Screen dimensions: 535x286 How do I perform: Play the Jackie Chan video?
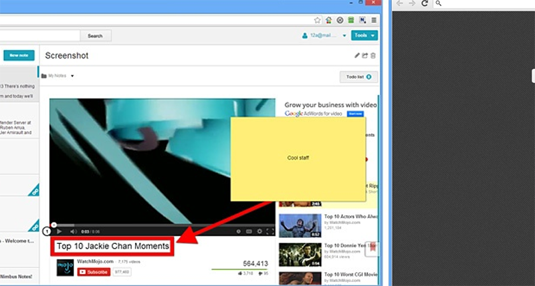click(x=59, y=231)
